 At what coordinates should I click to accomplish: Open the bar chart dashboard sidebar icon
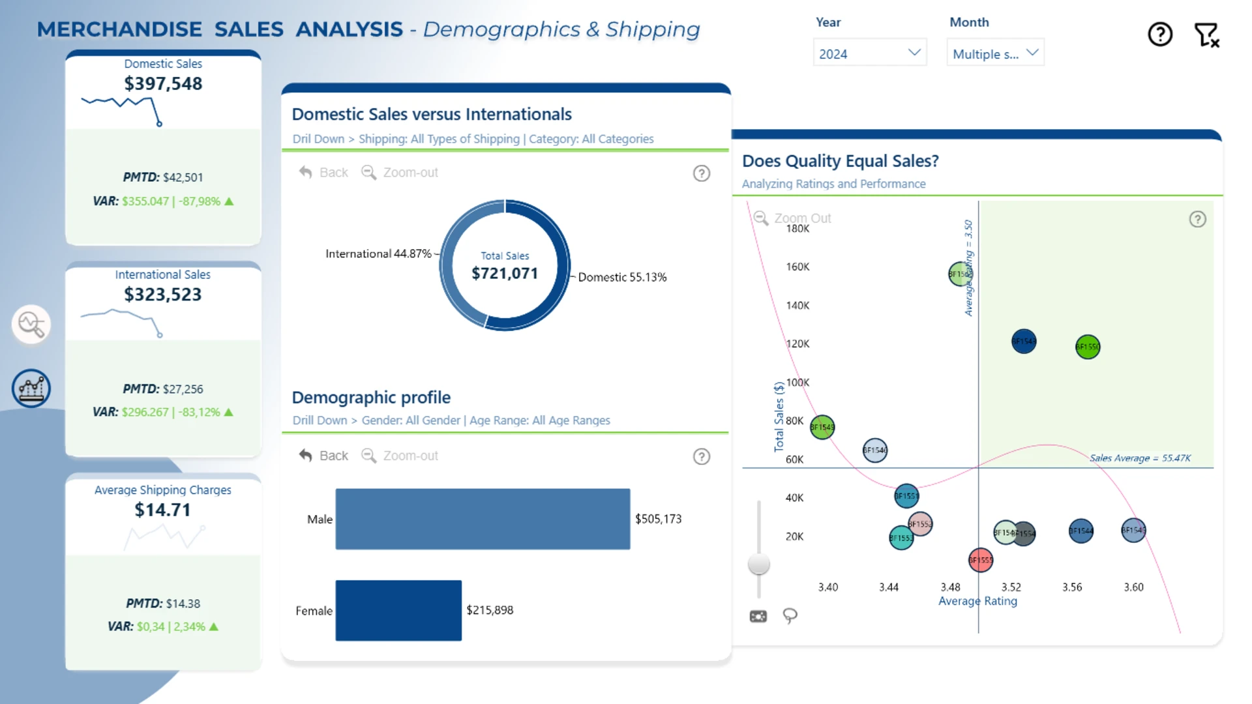tap(31, 389)
